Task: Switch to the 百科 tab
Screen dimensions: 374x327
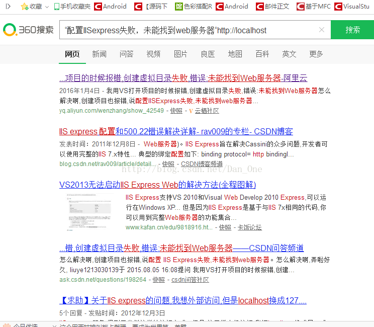Action: point(262,54)
